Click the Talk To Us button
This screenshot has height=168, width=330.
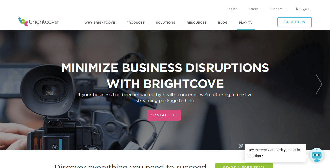click(x=295, y=22)
